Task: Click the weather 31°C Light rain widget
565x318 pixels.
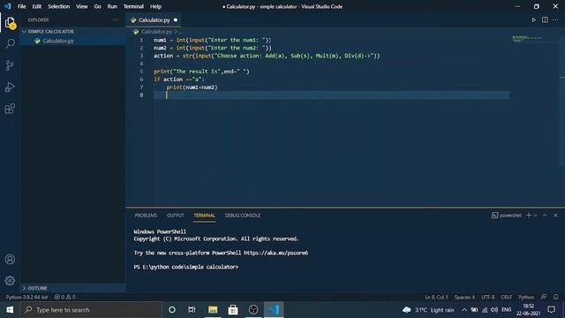Action: click(428, 310)
